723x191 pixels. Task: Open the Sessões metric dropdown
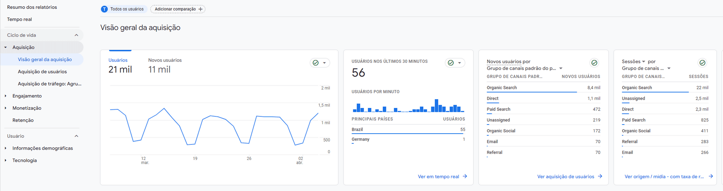coord(643,62)
